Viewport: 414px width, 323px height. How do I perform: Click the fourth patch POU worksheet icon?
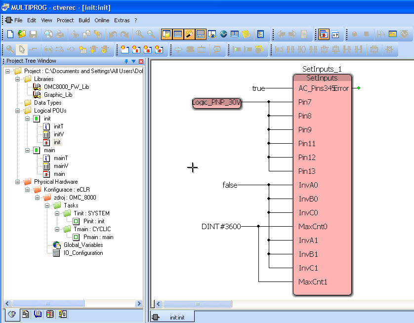[159, 49]
